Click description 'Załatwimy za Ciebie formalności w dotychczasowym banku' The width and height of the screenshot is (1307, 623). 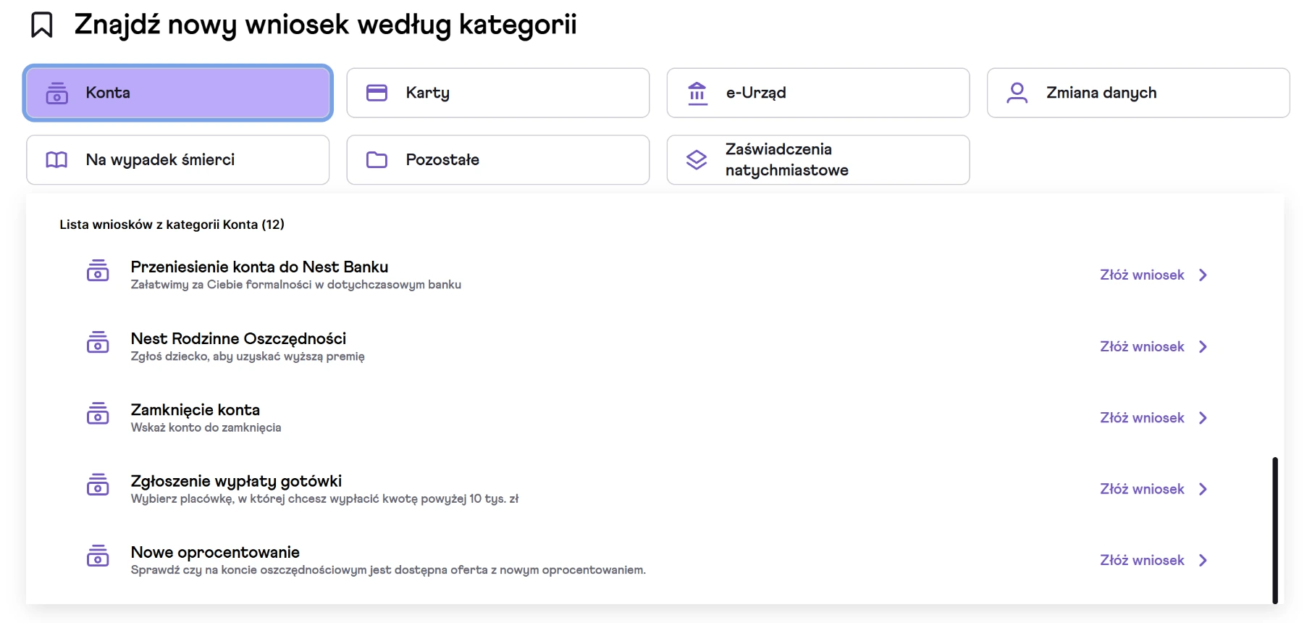(x=295, y=285)
